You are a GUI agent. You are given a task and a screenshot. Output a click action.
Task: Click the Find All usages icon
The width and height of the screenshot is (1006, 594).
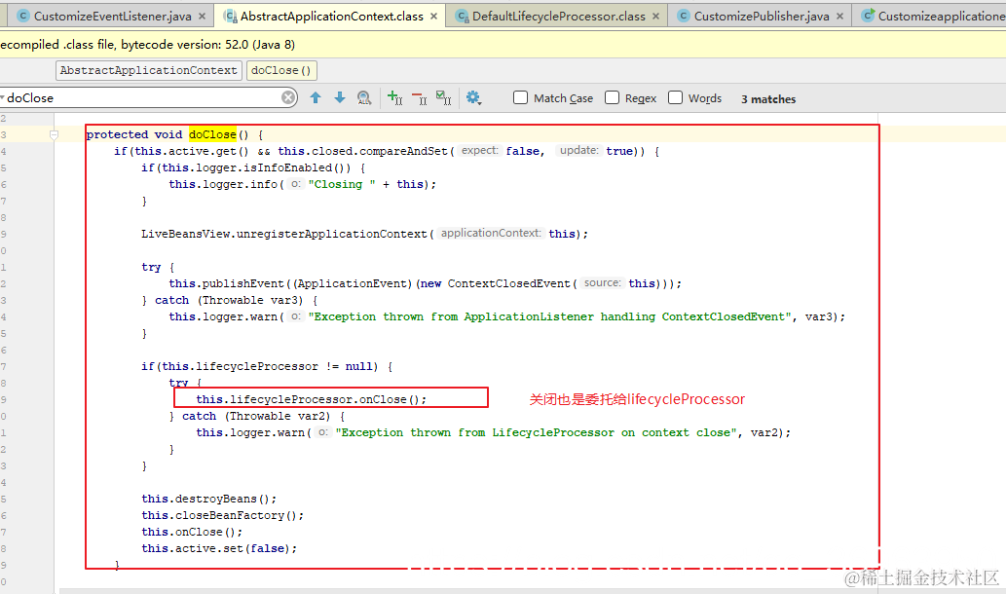point(364,97)
